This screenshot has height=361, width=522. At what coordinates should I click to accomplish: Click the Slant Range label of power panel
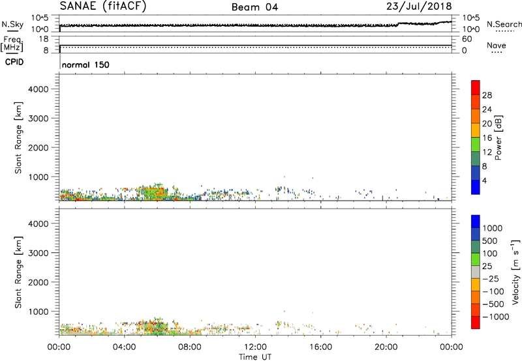(x=18, y=137)
